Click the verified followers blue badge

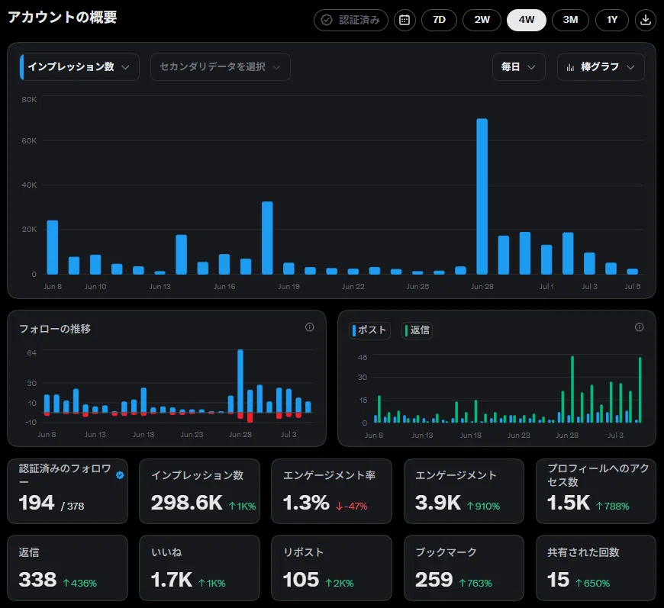tap(120, 475)
